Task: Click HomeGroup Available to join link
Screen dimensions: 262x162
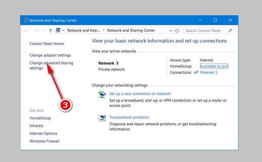Action: point(214,66)
